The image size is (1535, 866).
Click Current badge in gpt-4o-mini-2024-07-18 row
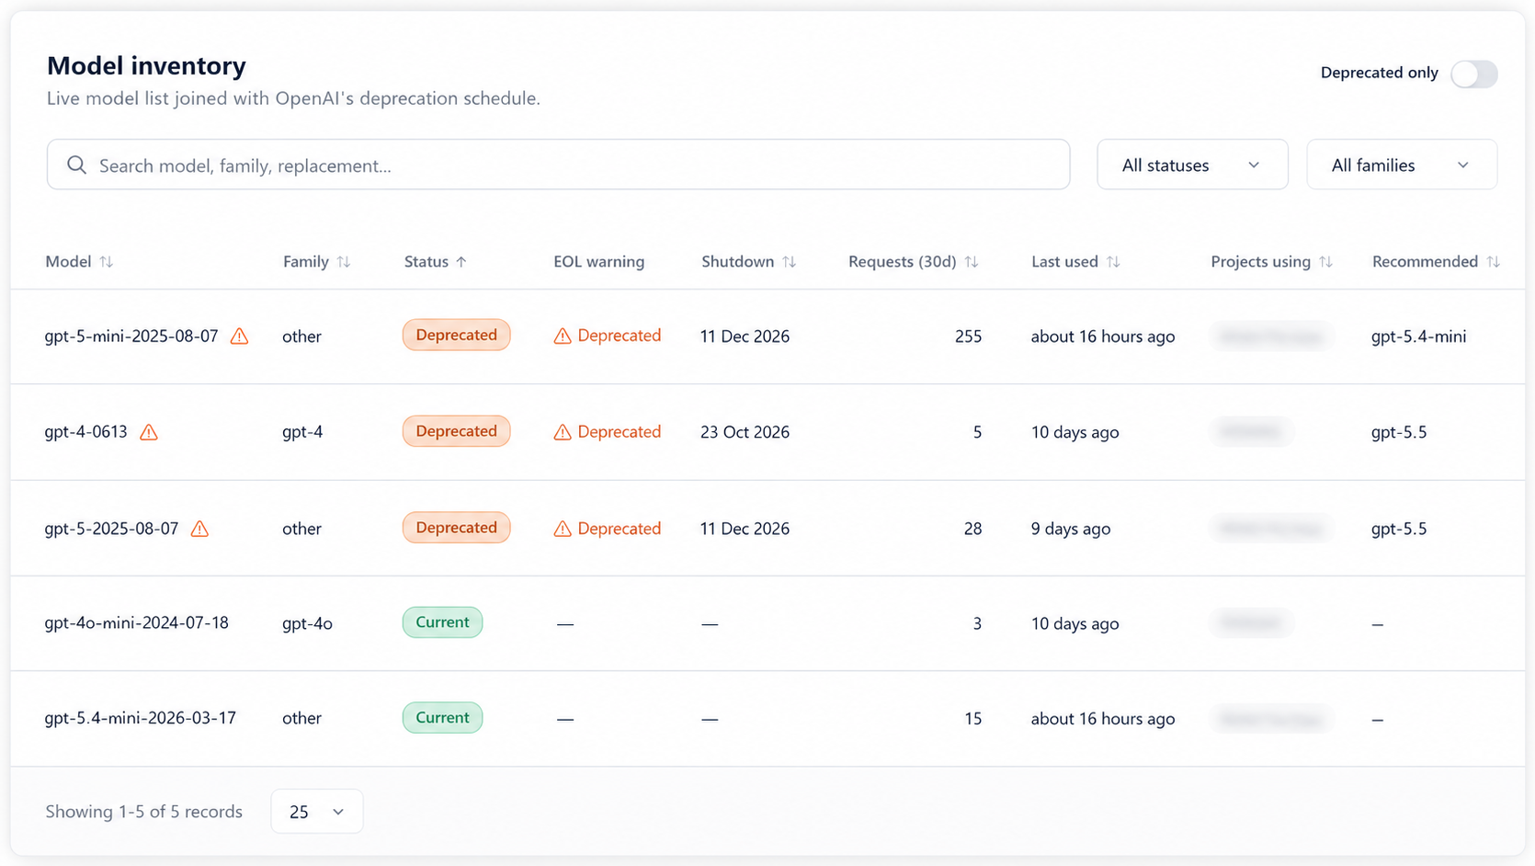click(442, 622)
